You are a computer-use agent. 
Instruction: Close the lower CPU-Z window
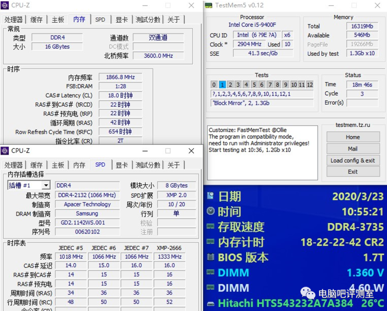pos(191,151)
